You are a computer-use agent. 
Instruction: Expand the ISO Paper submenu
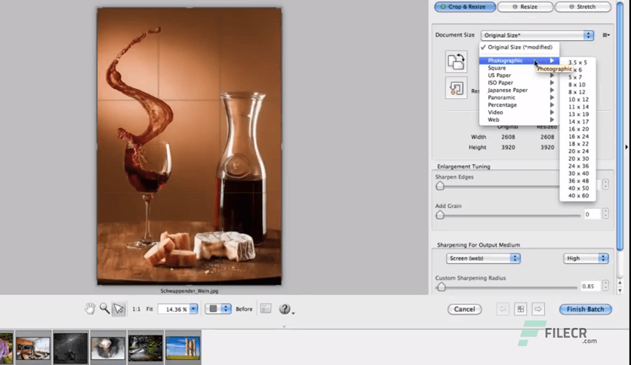coord(519,82)
